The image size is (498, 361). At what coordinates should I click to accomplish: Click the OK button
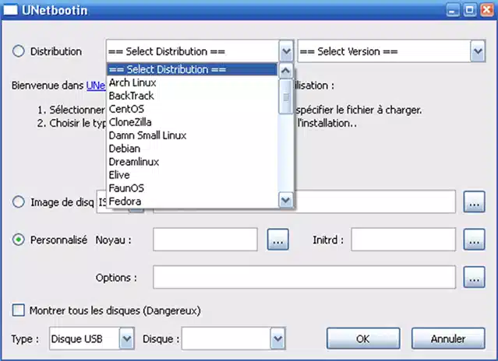pos(363,338)
